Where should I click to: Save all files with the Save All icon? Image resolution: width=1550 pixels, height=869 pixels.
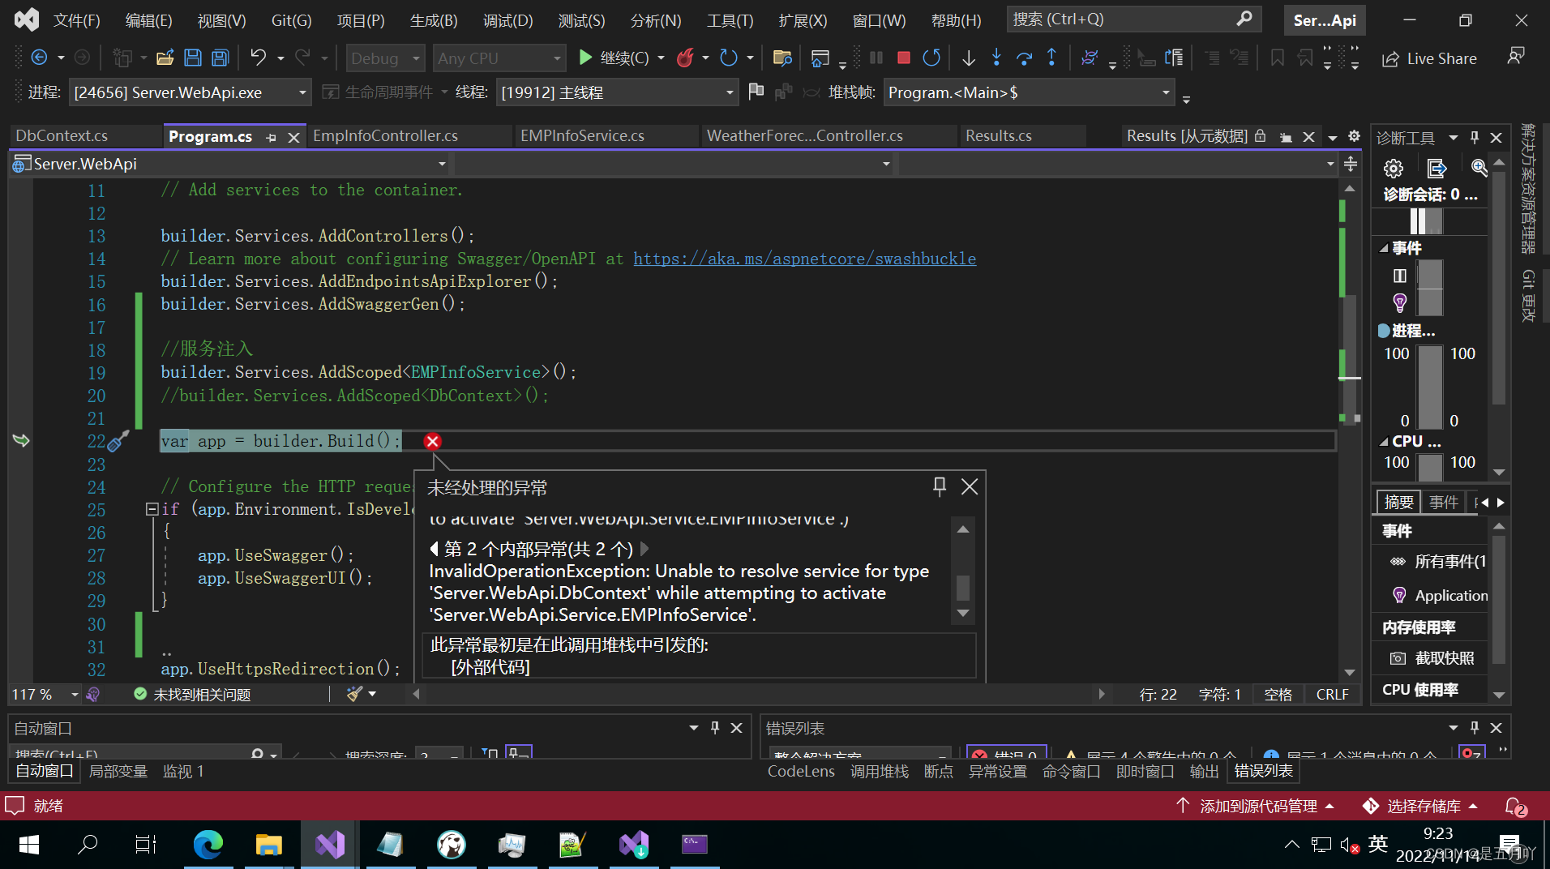pos(219,57)
